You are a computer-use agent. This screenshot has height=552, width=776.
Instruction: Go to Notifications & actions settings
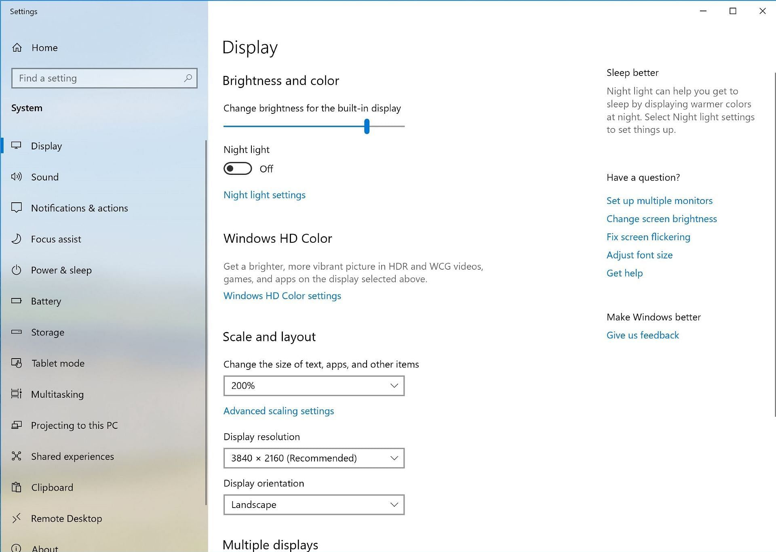[80, 208]
